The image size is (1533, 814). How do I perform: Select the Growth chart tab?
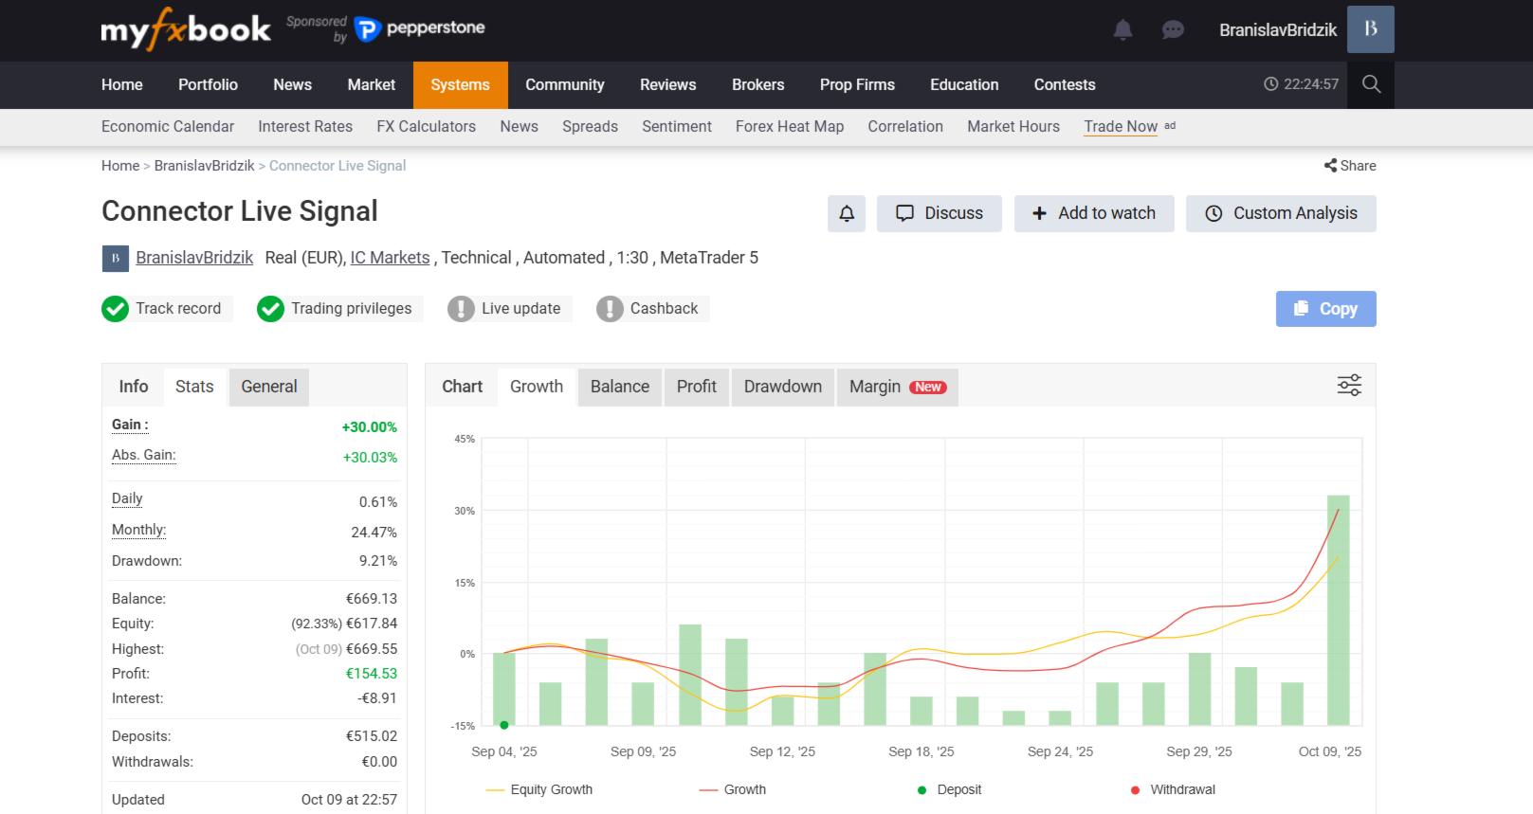pos(537,387)
